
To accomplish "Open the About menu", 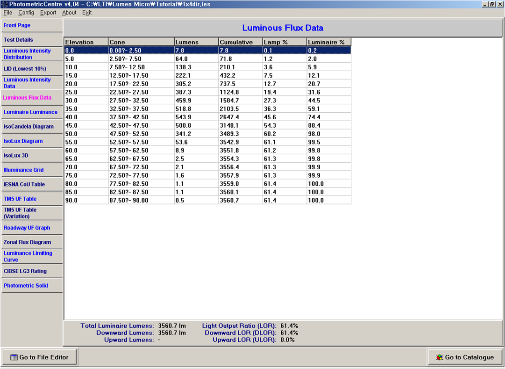I will 69,13.
